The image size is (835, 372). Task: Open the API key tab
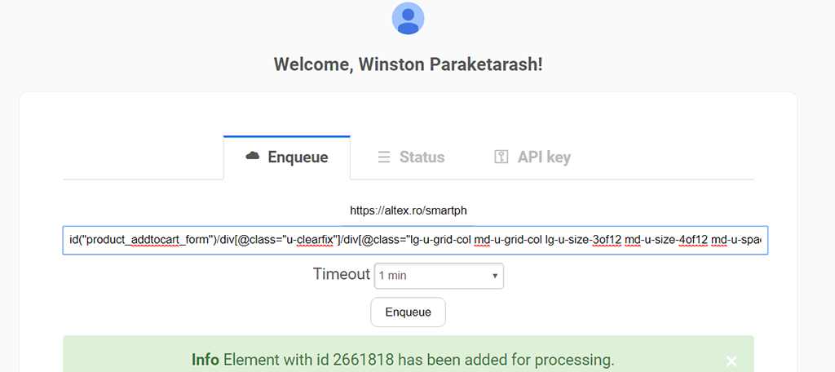click(x=532, y=157)
